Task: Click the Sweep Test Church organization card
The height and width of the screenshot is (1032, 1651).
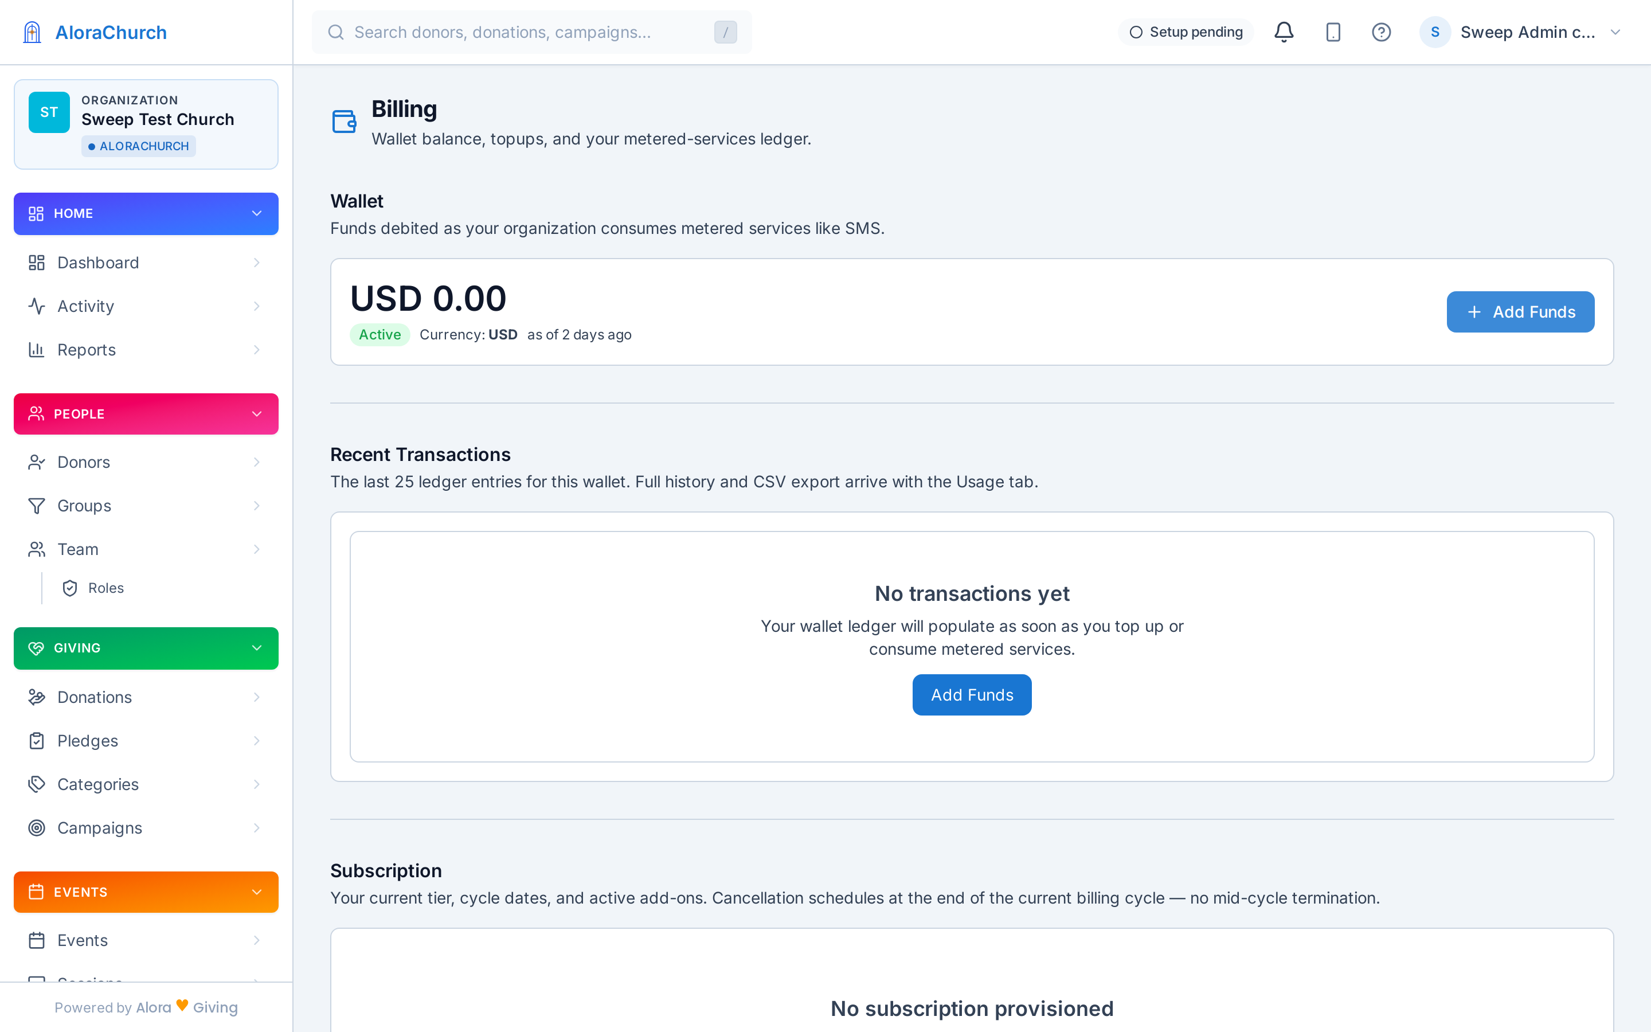Action: [x=146, y=124]
